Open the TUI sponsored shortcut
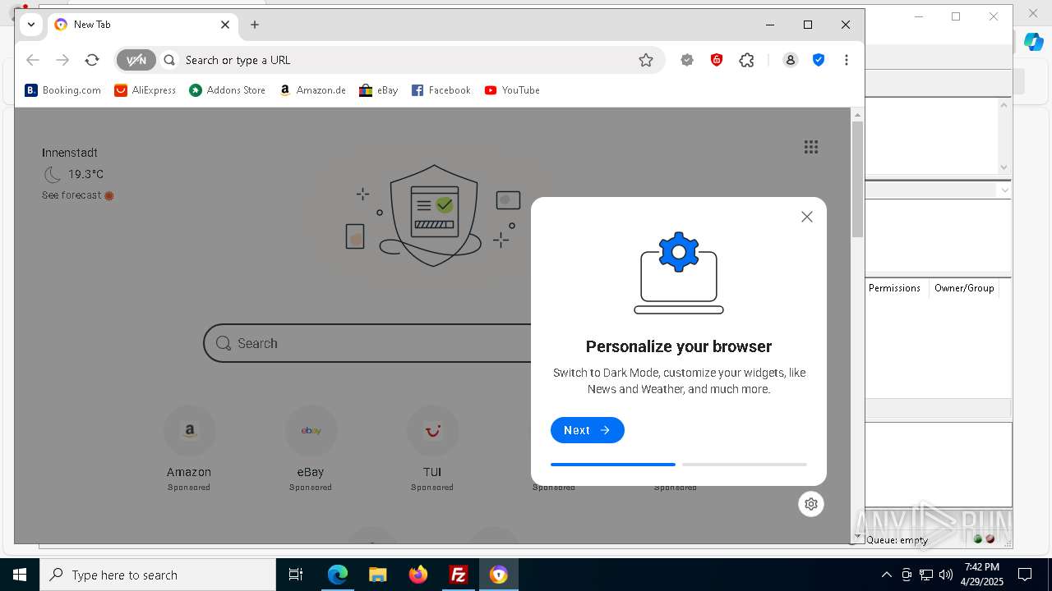 click(432, 448)
